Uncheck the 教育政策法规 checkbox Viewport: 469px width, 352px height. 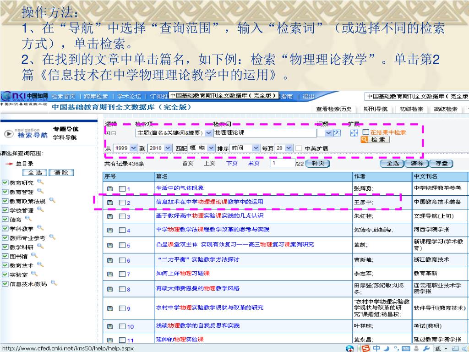(x=5, y=201)
